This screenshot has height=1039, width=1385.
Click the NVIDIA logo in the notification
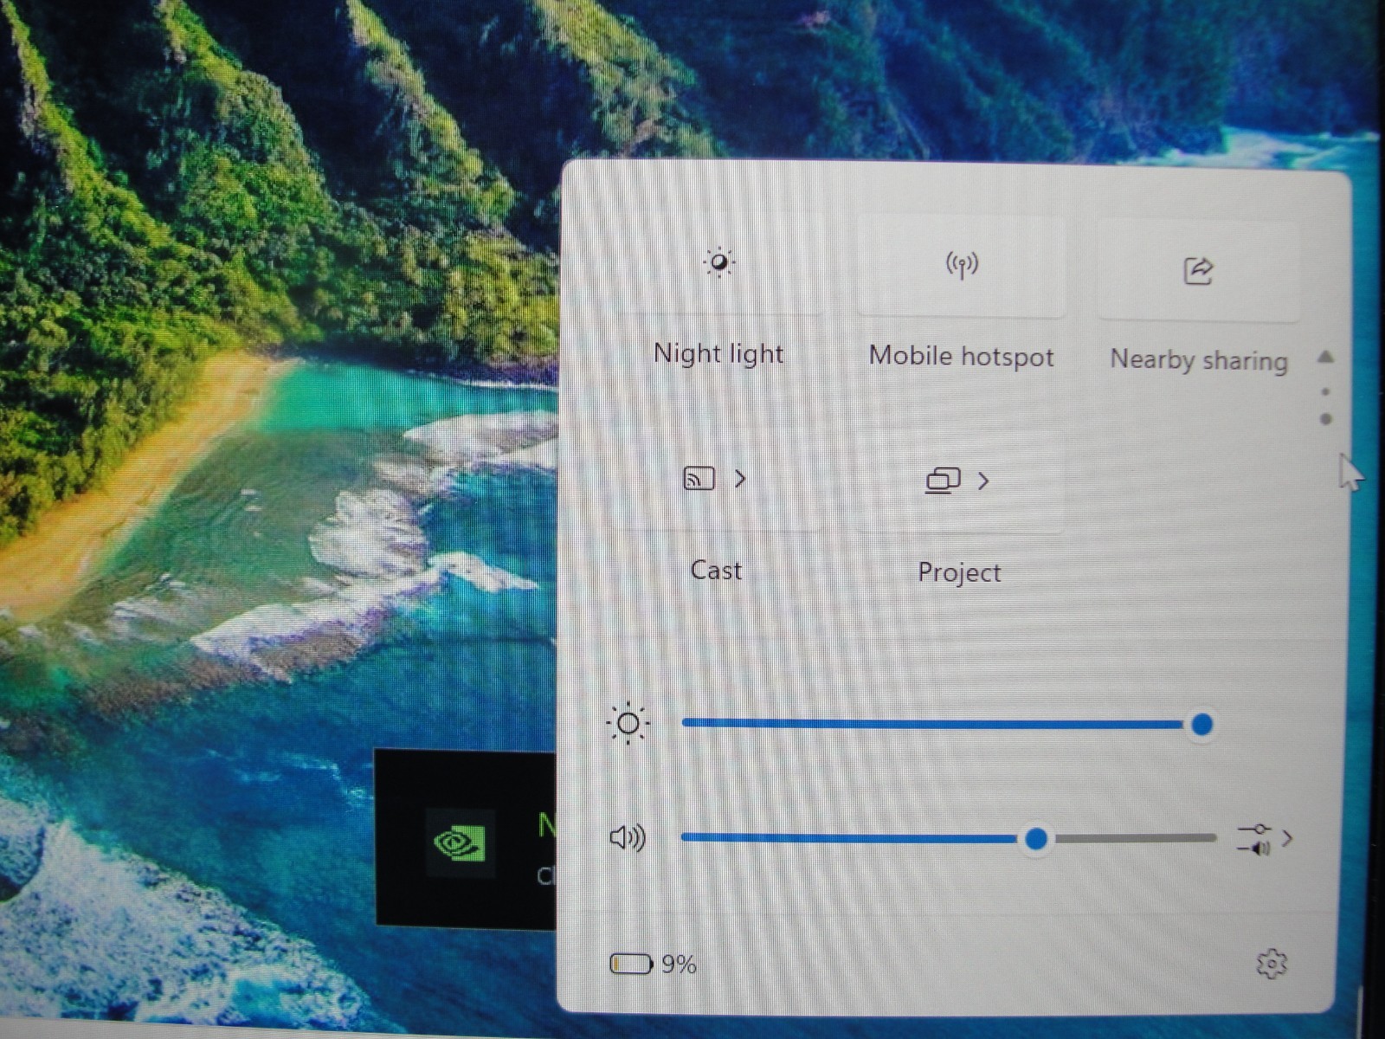(460, 844)
